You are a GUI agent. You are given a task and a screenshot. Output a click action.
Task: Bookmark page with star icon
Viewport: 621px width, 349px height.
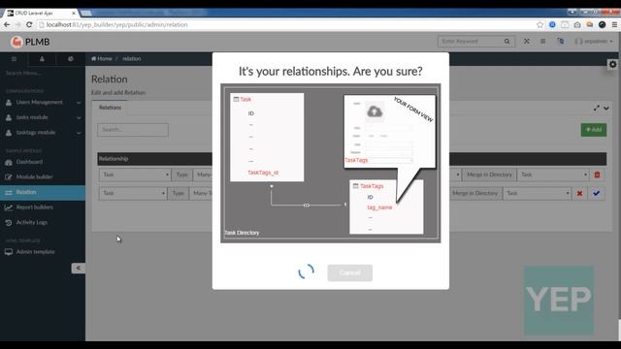click(539, 24)
